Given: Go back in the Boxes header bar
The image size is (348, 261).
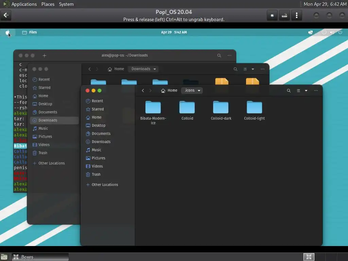Looking at the screenshot, I should pyautogui.click(x=6, y=15).
